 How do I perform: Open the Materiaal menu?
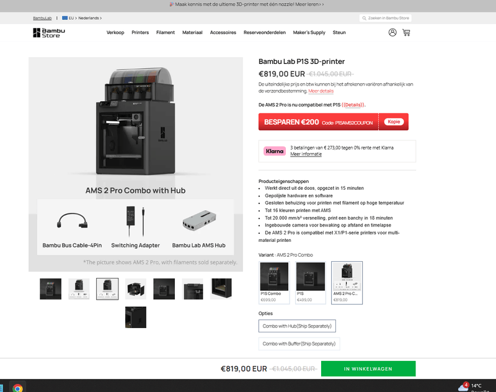click(192, 32)
